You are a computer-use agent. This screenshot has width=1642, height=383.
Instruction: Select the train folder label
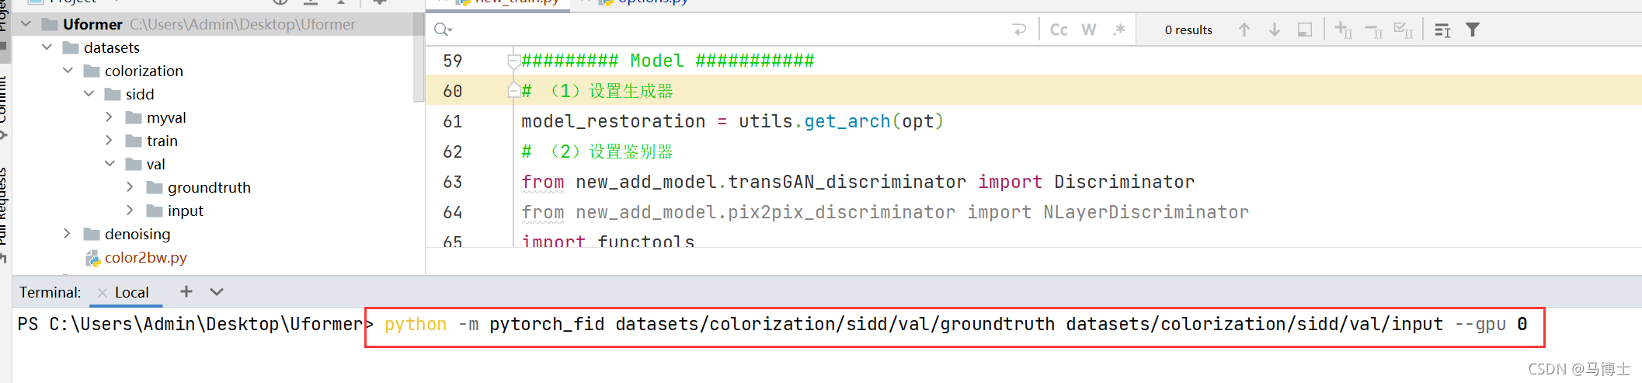(162, 141)
